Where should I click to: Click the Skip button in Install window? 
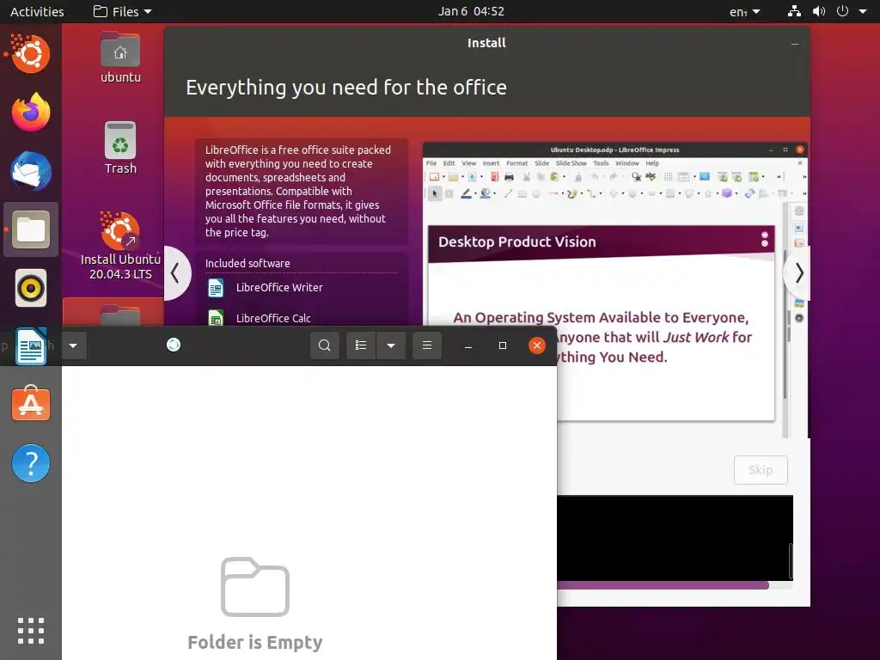click(x=761, y=470)
